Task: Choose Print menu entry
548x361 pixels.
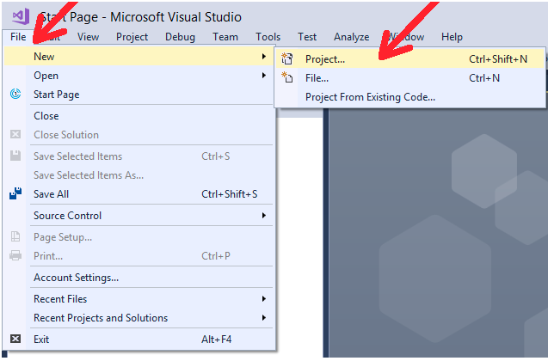Action: tap(139, 256)
